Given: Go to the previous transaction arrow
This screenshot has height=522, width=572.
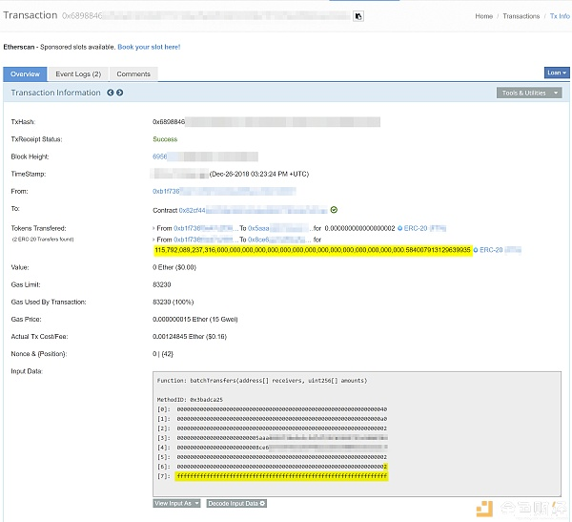Looking at the screenshot, I should 111,93.
